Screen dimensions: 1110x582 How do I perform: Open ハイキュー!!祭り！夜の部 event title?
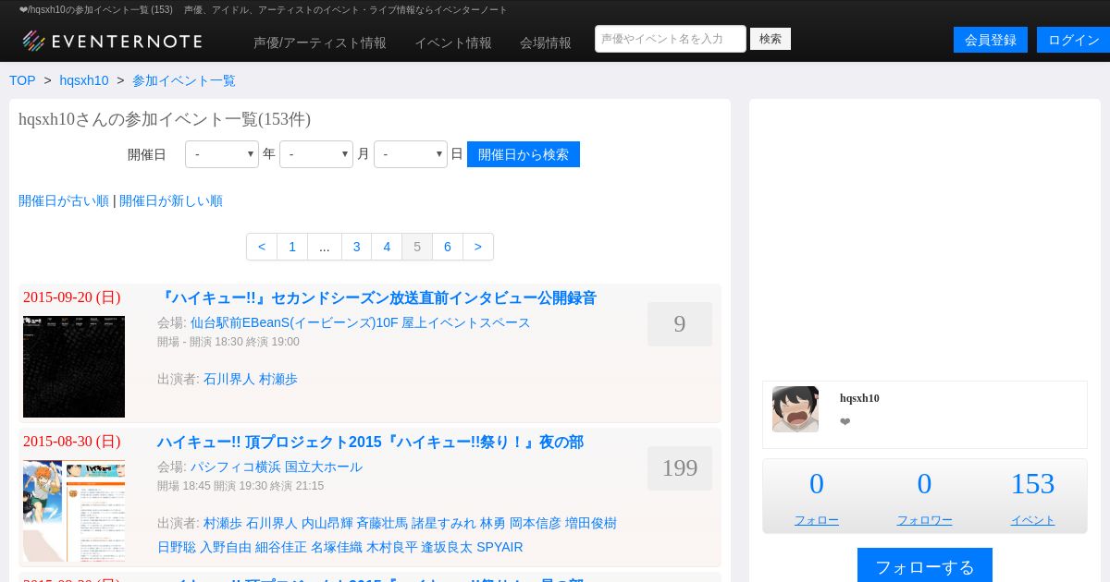(x=370, y=442)
